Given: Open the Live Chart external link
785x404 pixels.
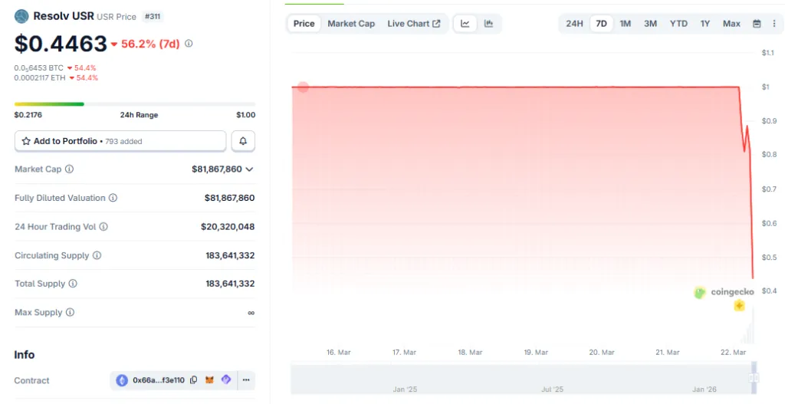Looking at the screenshot, I should pos(414,24).
